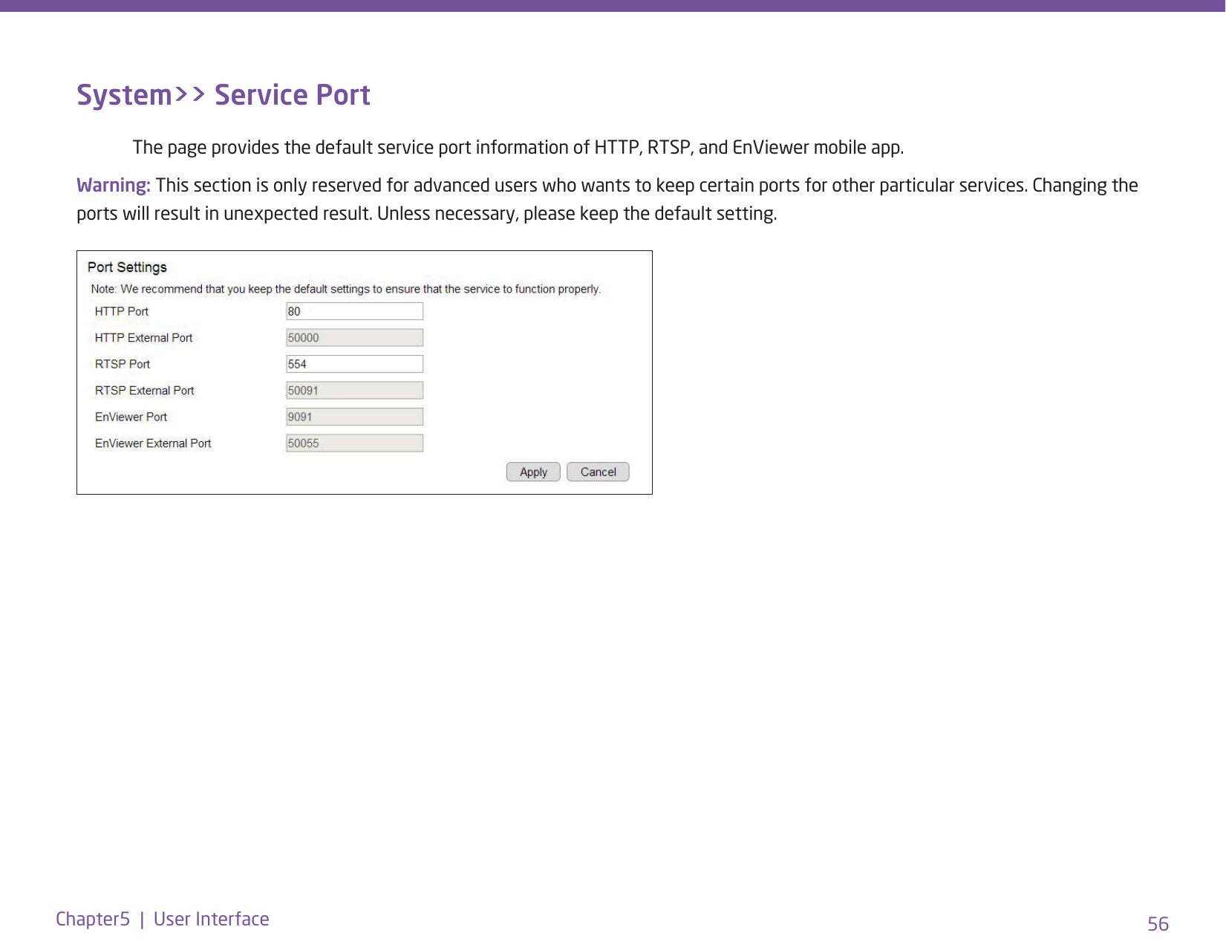Click the 'EnViewer External Port' label

153,443
